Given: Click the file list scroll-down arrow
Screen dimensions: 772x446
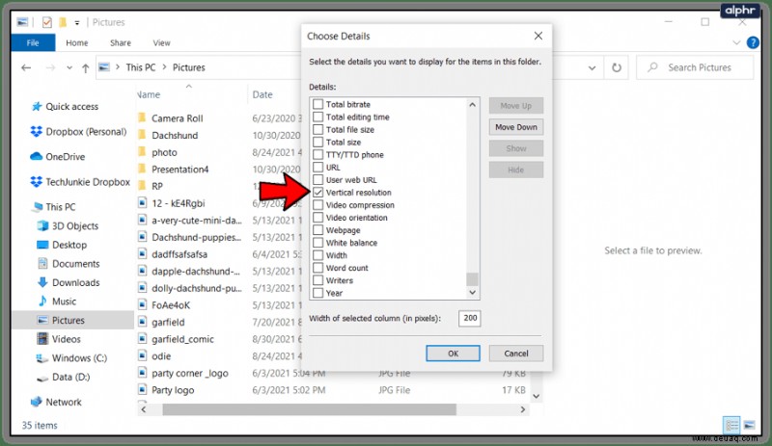Looking at the screenshot, I should 537,396.
